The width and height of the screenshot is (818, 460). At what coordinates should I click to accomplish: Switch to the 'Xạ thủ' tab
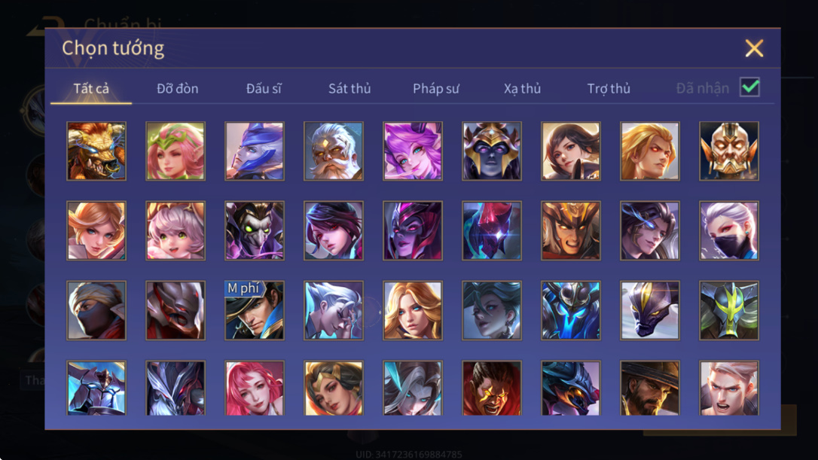tap(522, 89)
